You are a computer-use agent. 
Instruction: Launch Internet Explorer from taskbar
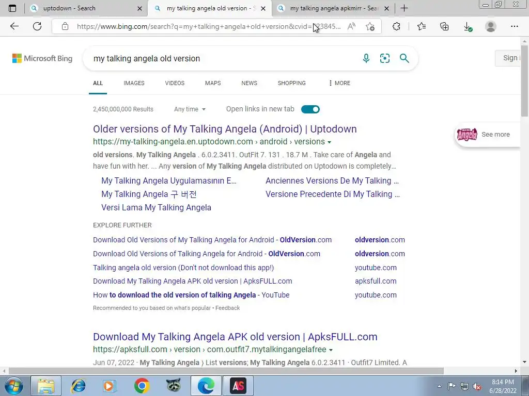click(x=79, y=386)
